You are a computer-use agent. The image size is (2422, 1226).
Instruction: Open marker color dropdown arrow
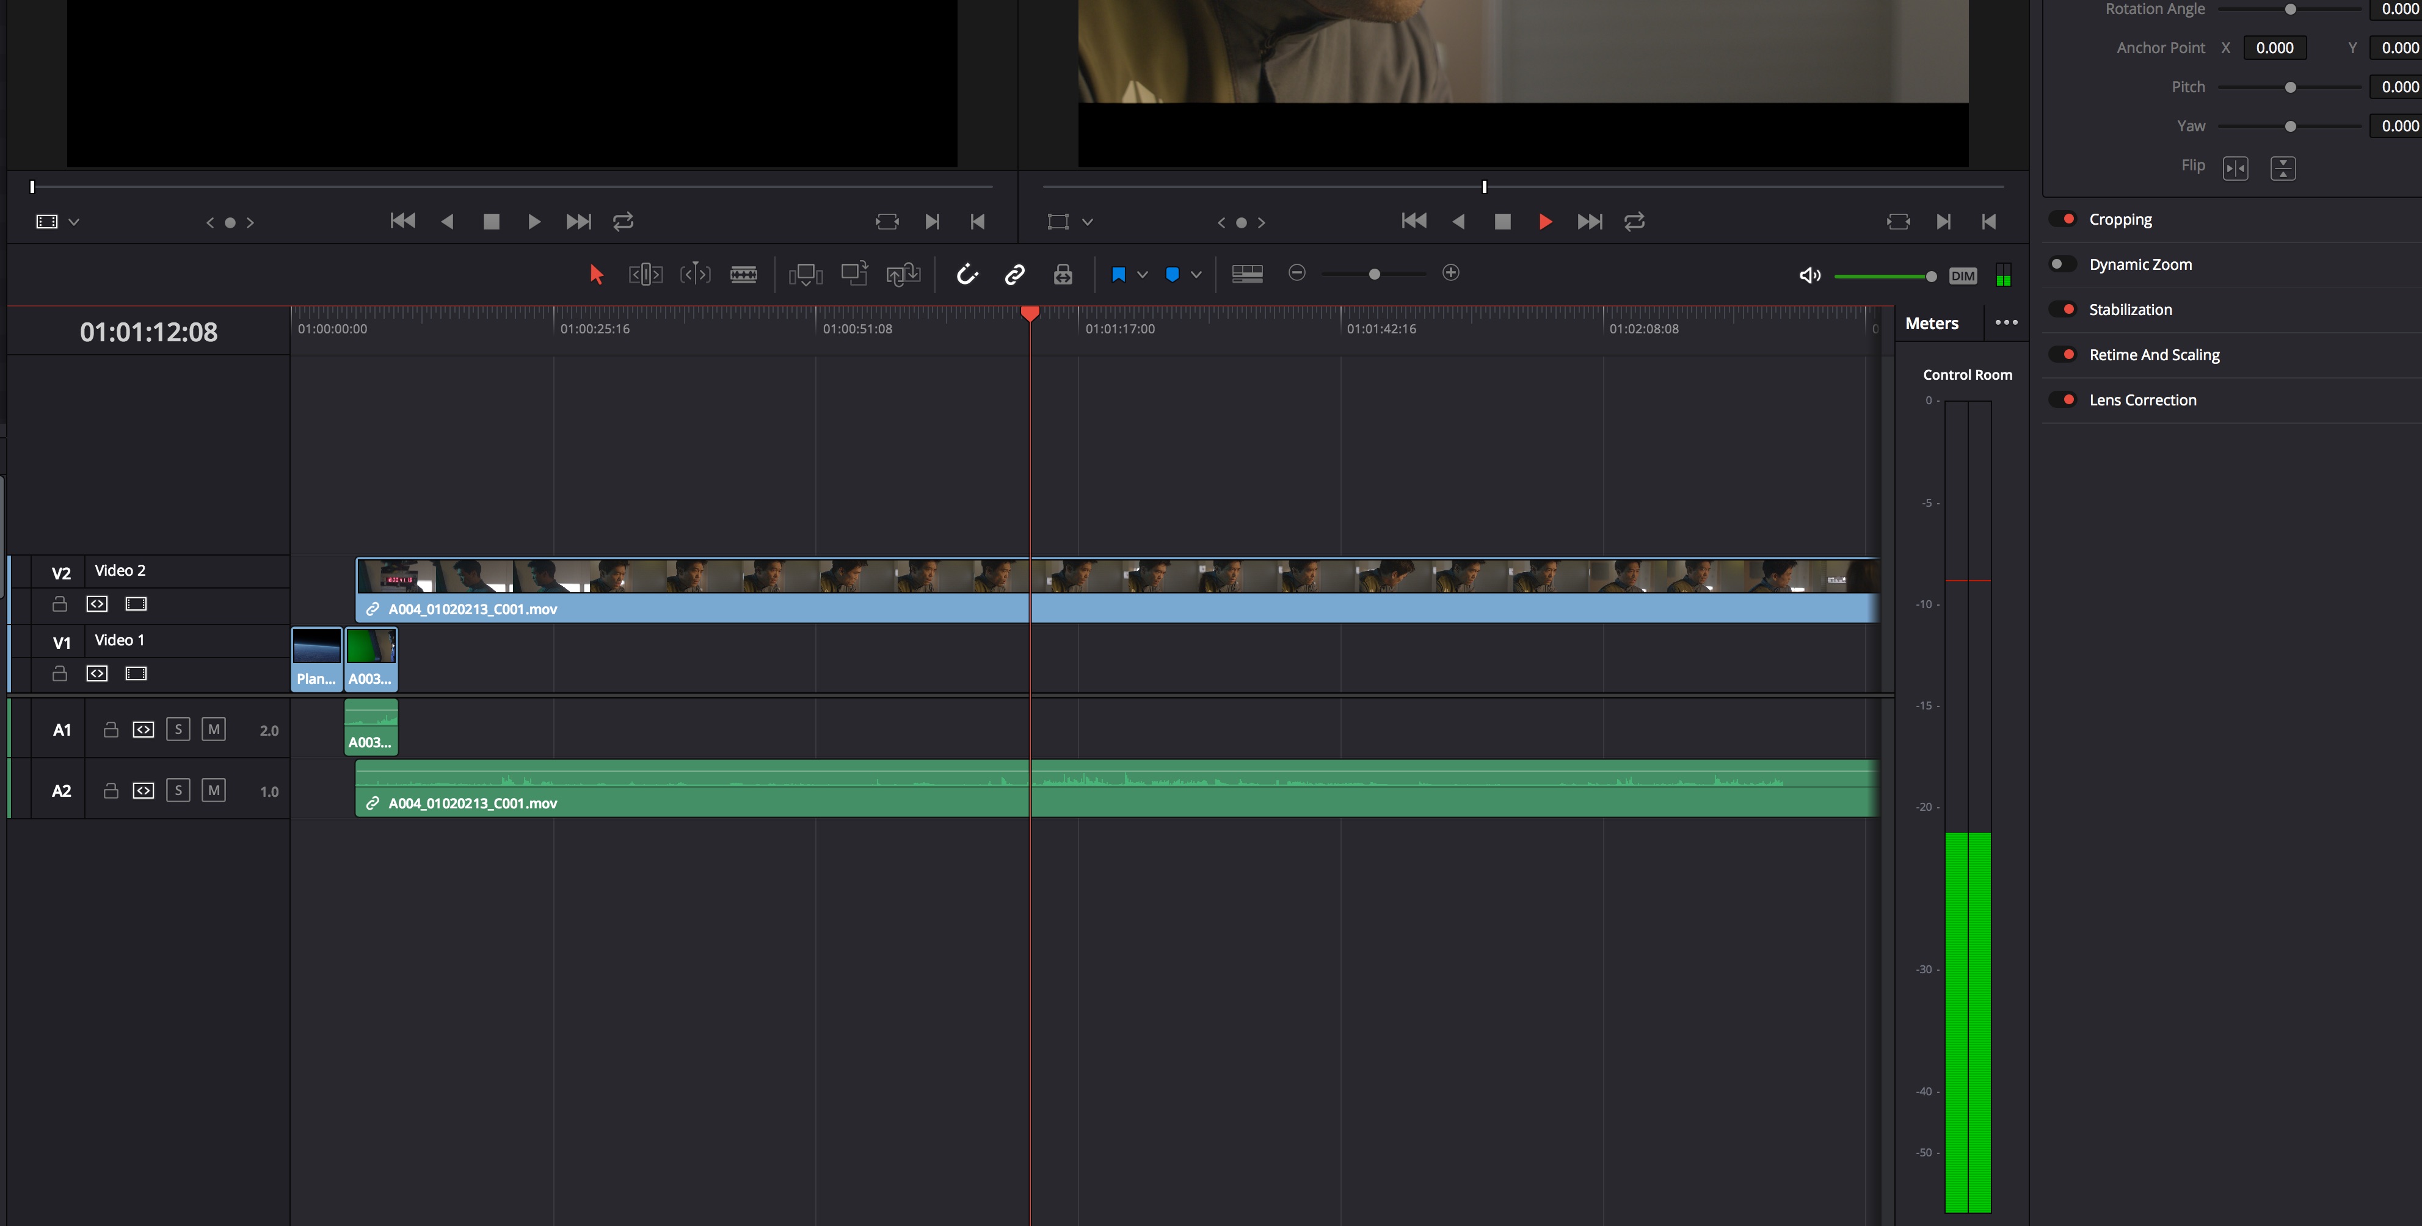point(1196,275)
